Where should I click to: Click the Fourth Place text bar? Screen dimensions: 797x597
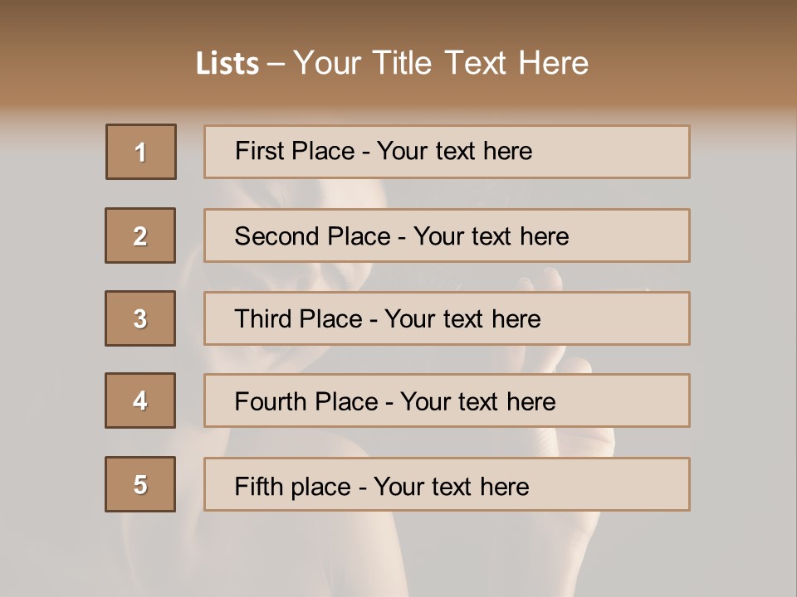(447, 400)
